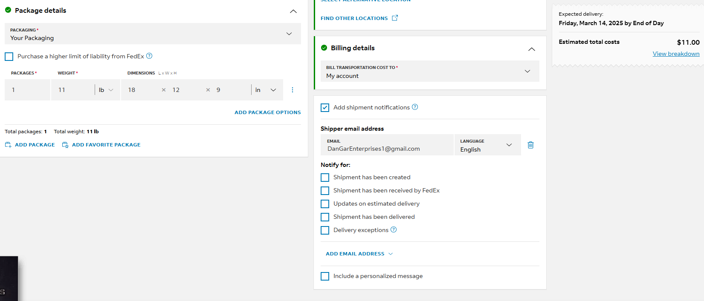Click external link icon next to Find Other Locations
Screen dimensions: 704x301
[x=395, y=18]
